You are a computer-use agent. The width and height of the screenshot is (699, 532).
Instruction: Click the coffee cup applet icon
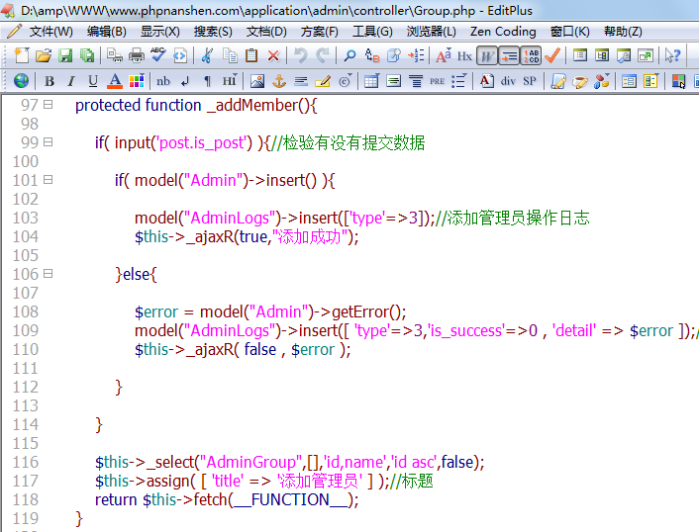click(x=580, y=81)
